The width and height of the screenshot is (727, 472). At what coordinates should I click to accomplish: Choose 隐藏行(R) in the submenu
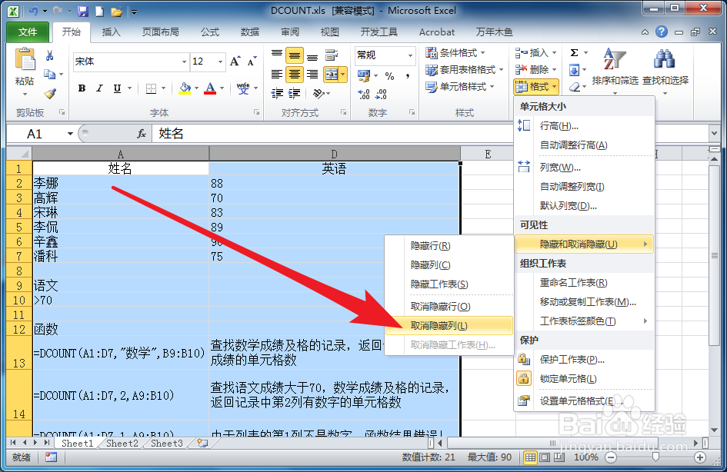coord(449,246)
